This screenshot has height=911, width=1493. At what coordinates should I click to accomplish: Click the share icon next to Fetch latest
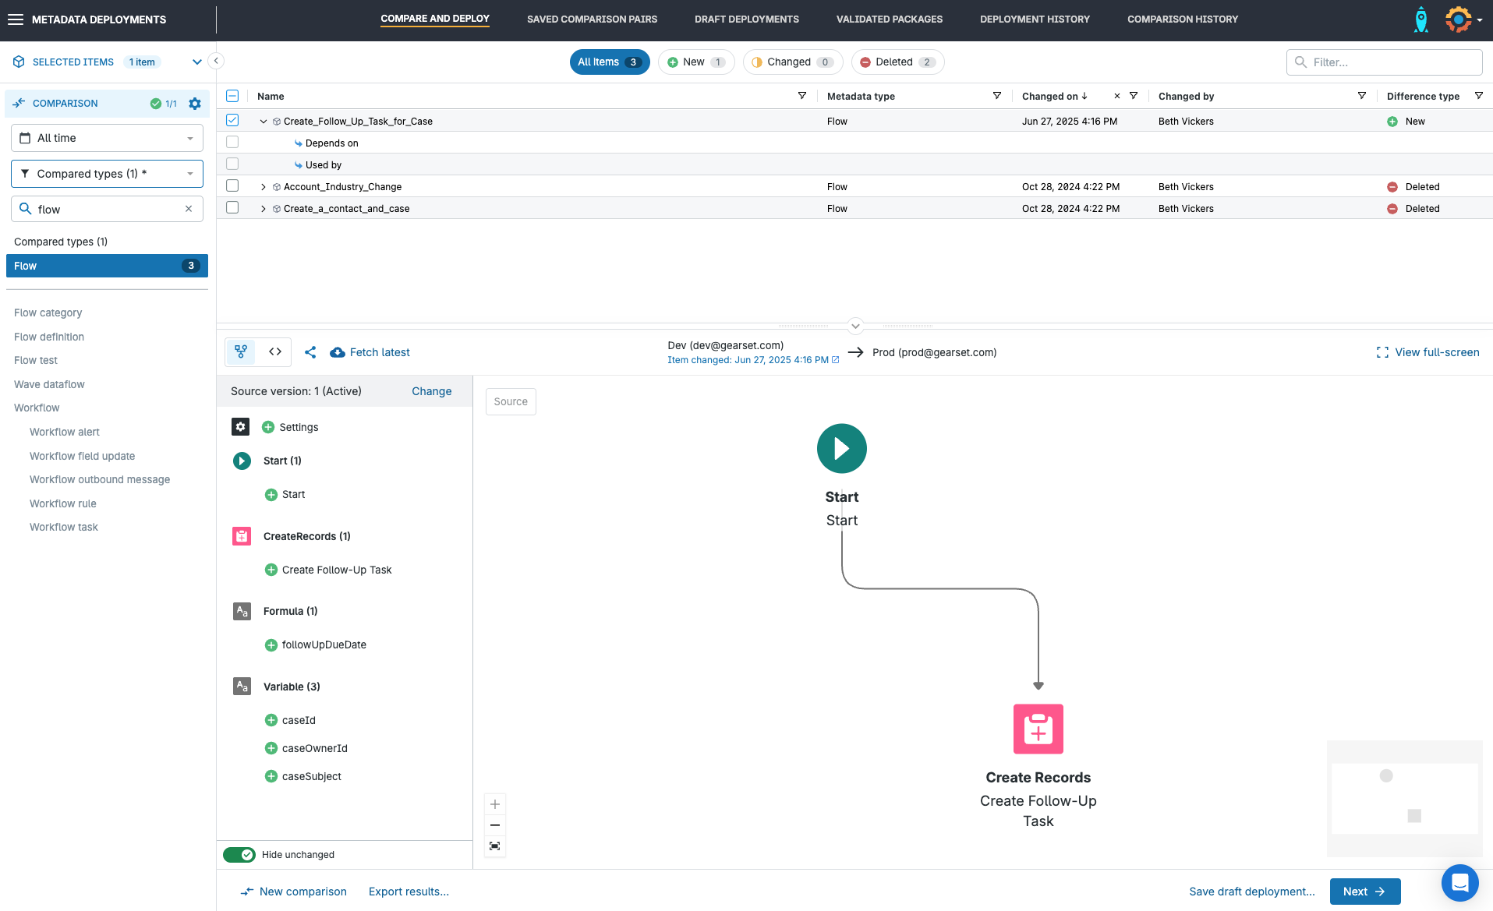pos(310,352)
